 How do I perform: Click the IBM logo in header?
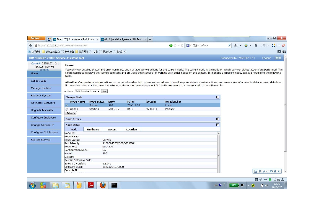278,58
